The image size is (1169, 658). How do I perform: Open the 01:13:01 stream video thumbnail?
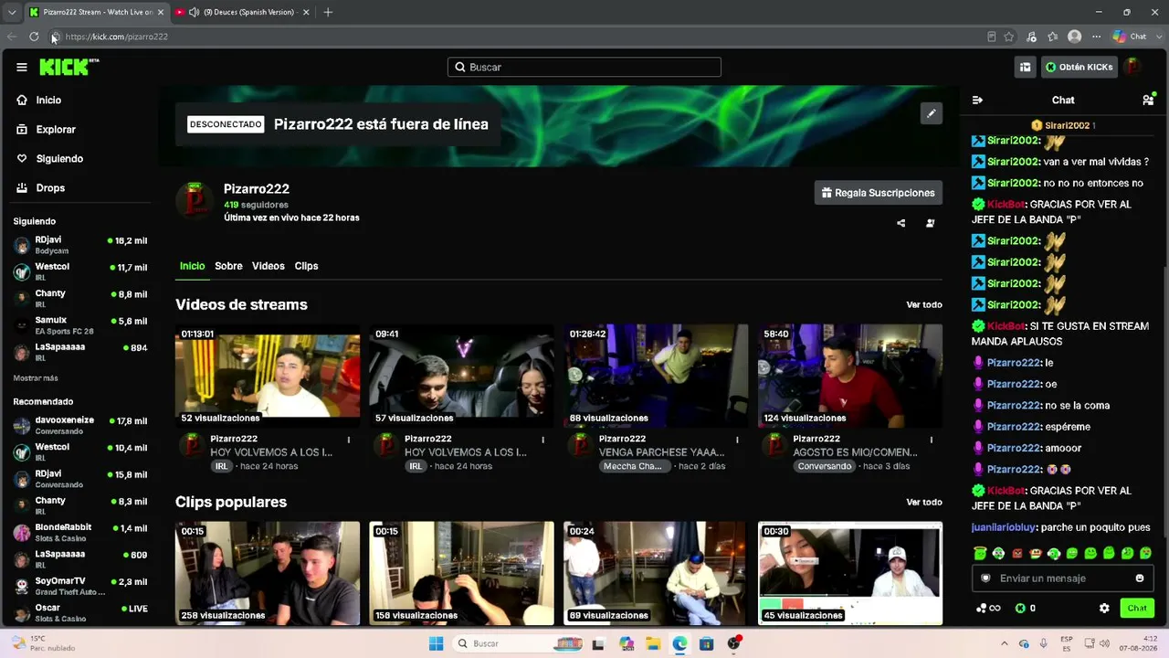coord(268,376)
